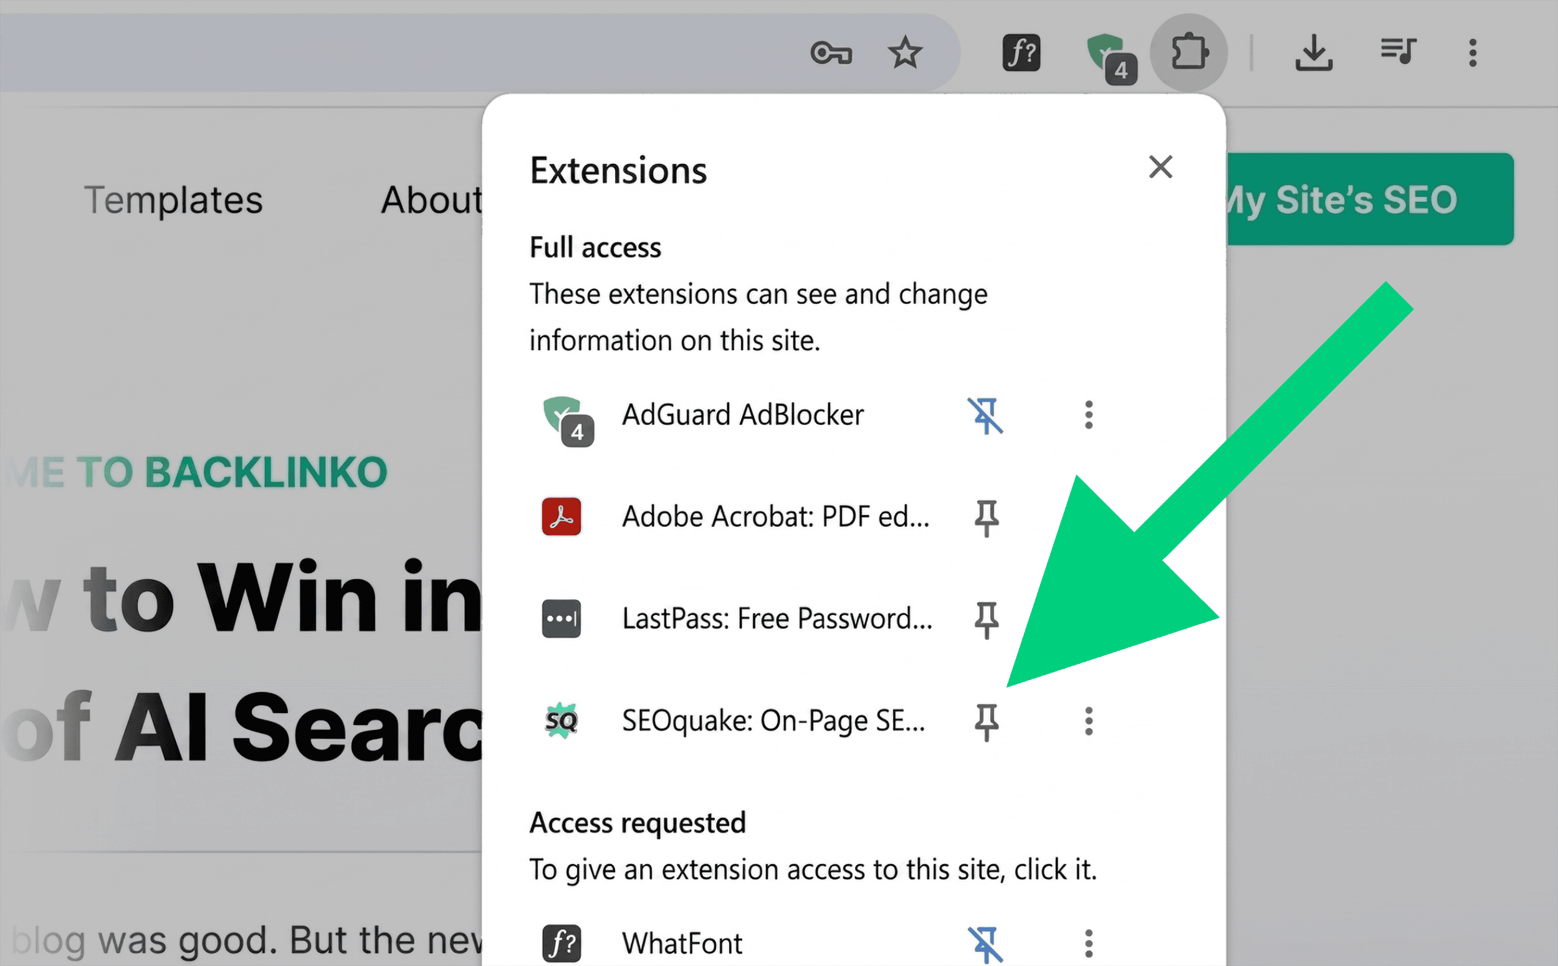The height and width of the screenshot is (966, 1558).
Task: Bookmark this page with the star icon
Action: click(x=905, y=52)
